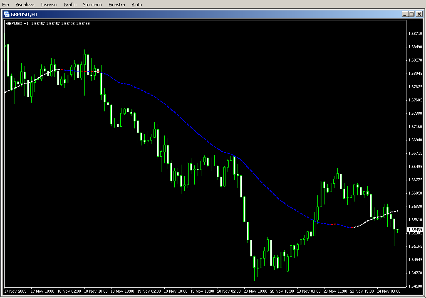Click price scale value 1.65610
This screenshot has height=298, width=426.
click(x=416, y=220)
